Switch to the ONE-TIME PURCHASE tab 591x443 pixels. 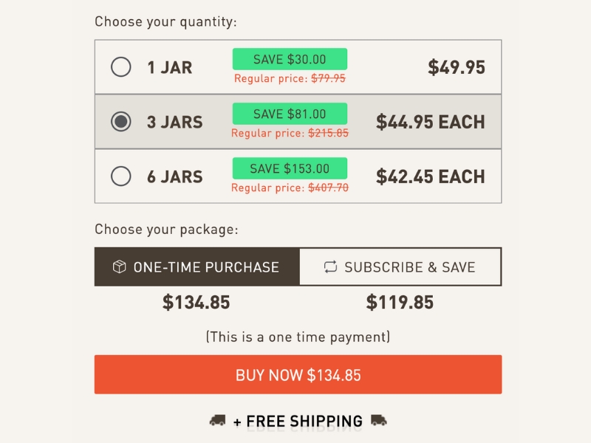pyautogui.click(x=197, y=267)
